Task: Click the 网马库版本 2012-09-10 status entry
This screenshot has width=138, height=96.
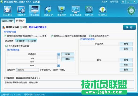Action: point(34,95)
